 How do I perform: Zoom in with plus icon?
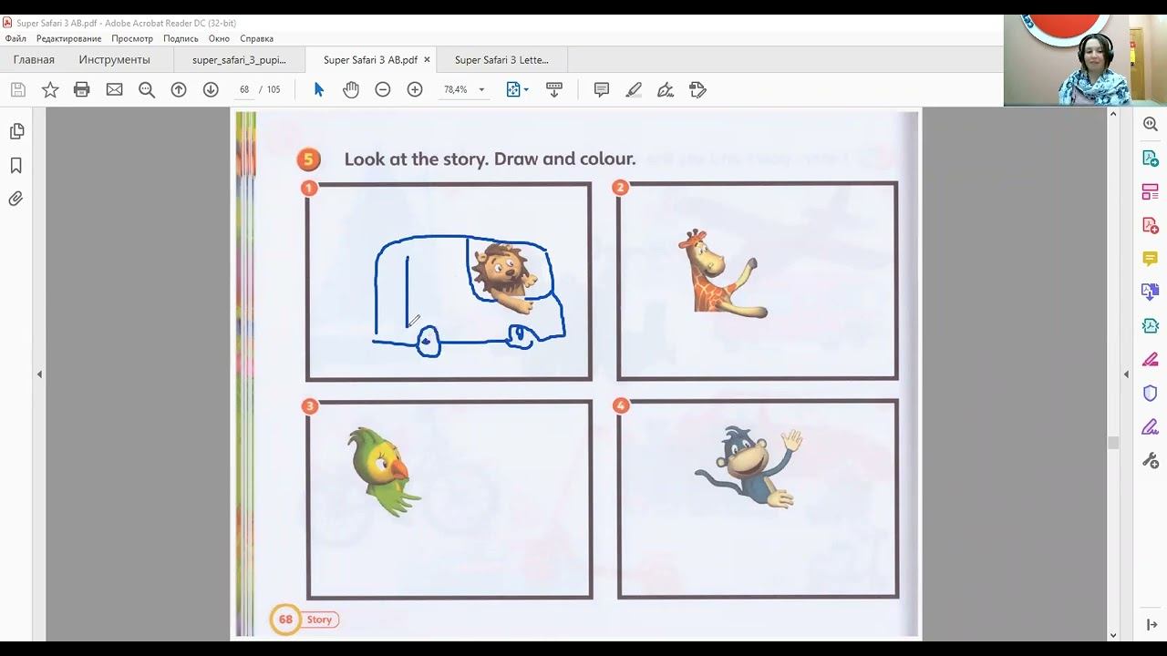tap(415, 89)
